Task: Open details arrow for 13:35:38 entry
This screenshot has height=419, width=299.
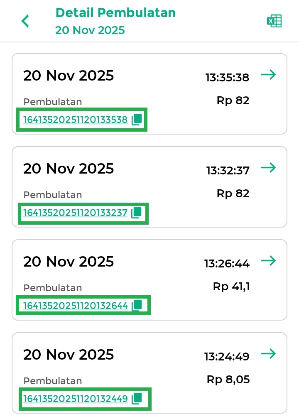Action: [x=268, y=75]
